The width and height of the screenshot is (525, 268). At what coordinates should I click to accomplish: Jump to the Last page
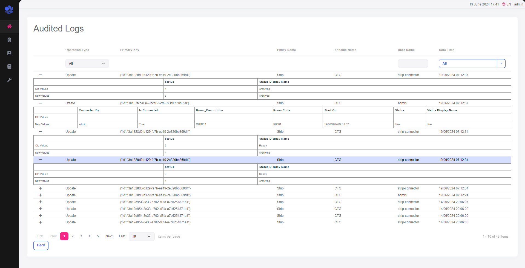coord(122,236)
